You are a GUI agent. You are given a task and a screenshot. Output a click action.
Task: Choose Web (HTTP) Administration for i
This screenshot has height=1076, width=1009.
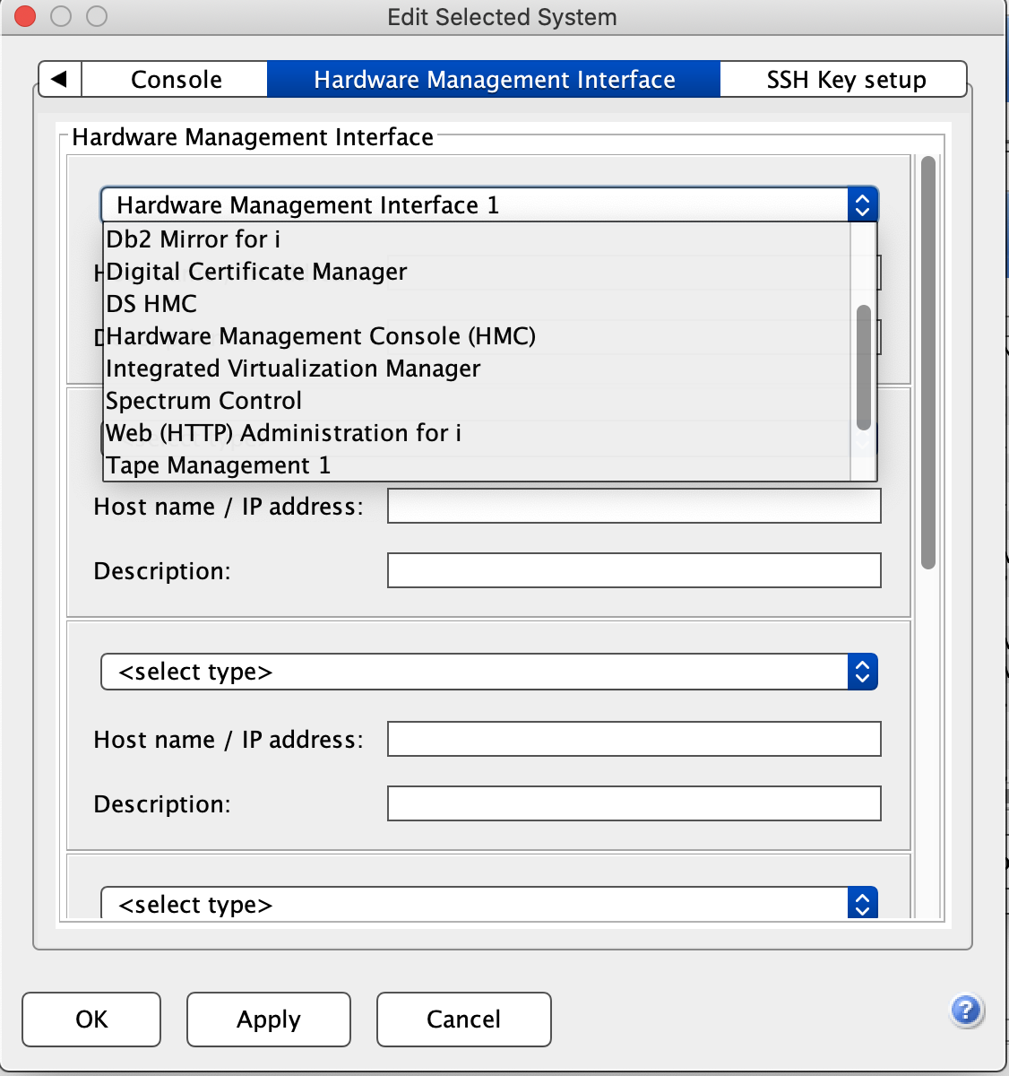[x=283, y=433]
